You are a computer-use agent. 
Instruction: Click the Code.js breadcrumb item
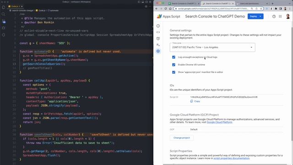tap(41, 11)
